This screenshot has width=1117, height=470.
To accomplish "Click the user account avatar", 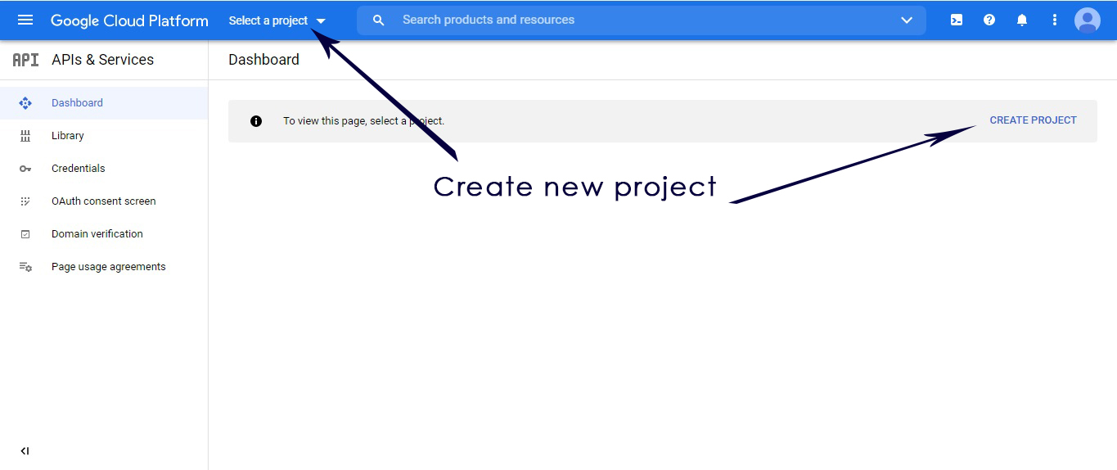I will (1088, 20).
